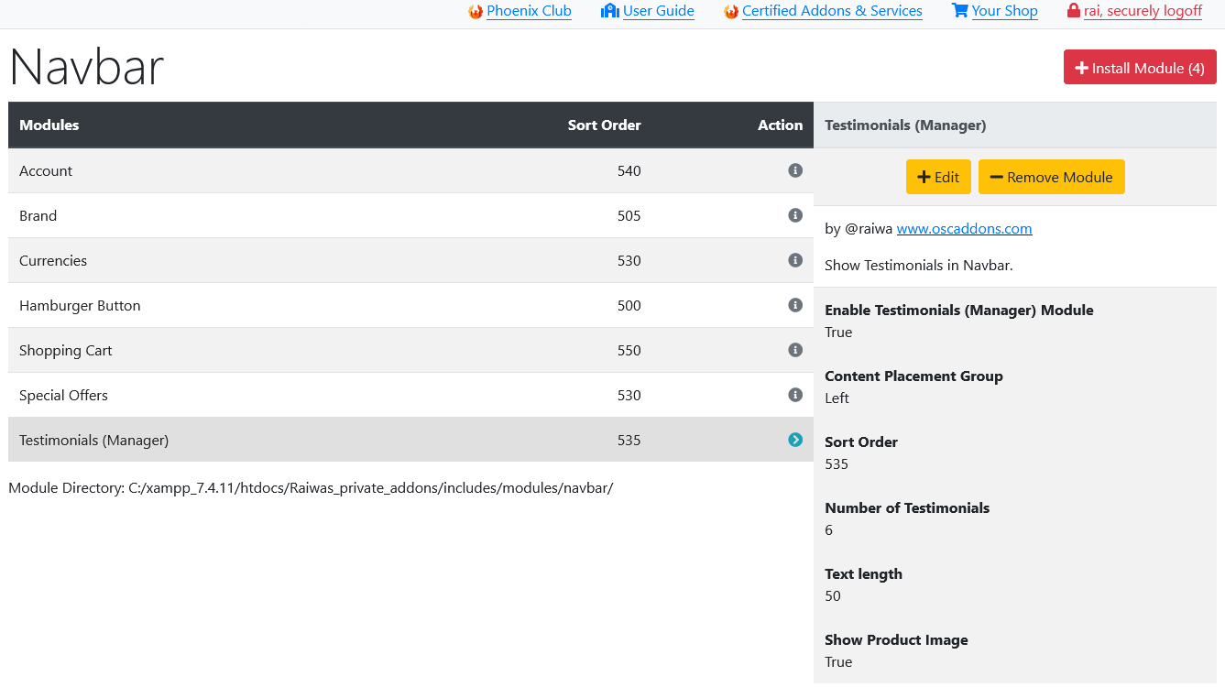This screenshot has width=1225, height=687.
Task: Open Certified Addons & Services link
Action: (x=832, y=11)
